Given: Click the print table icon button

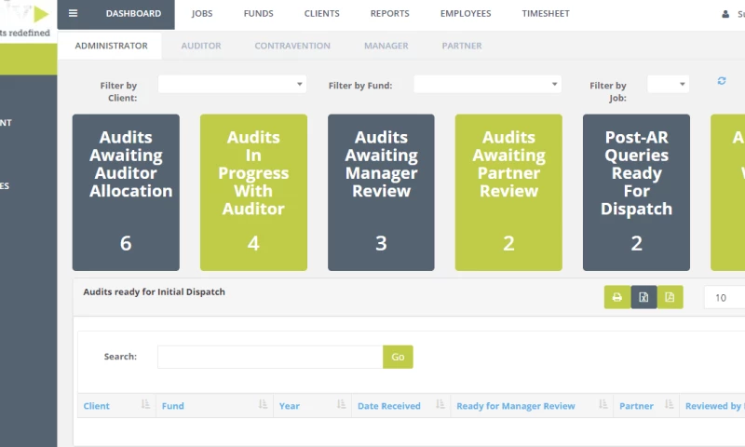Looking at the screenshot, I should [x=617, y=297].
